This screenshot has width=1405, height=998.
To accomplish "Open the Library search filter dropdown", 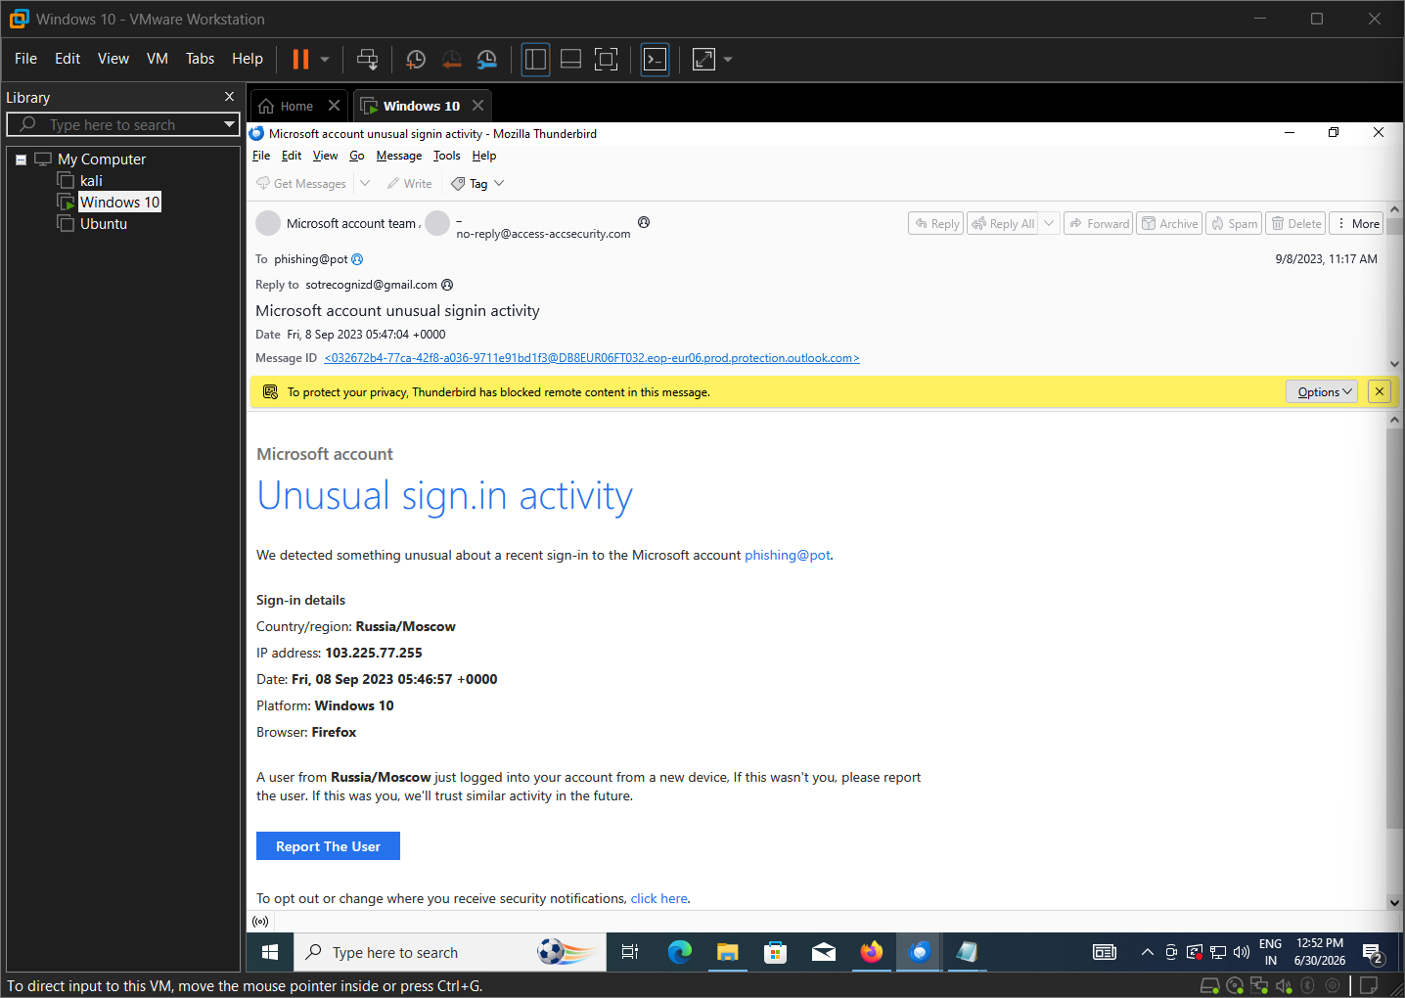I will click(x=229, y=124).
